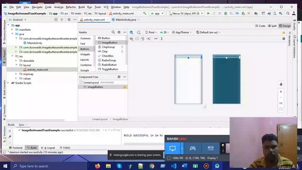Open the Nexus 5X device dropdown

click(x=185, y=14)
